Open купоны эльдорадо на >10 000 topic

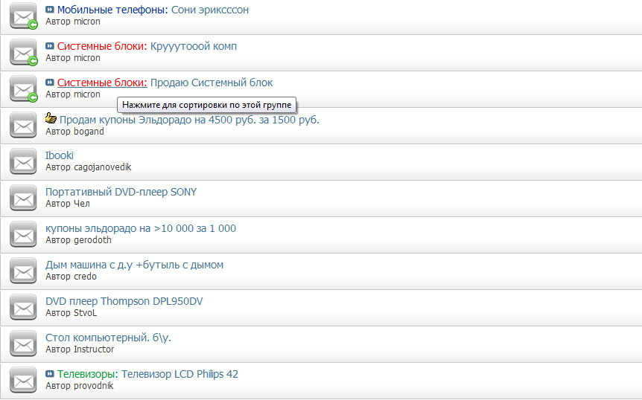click(140, 228)
